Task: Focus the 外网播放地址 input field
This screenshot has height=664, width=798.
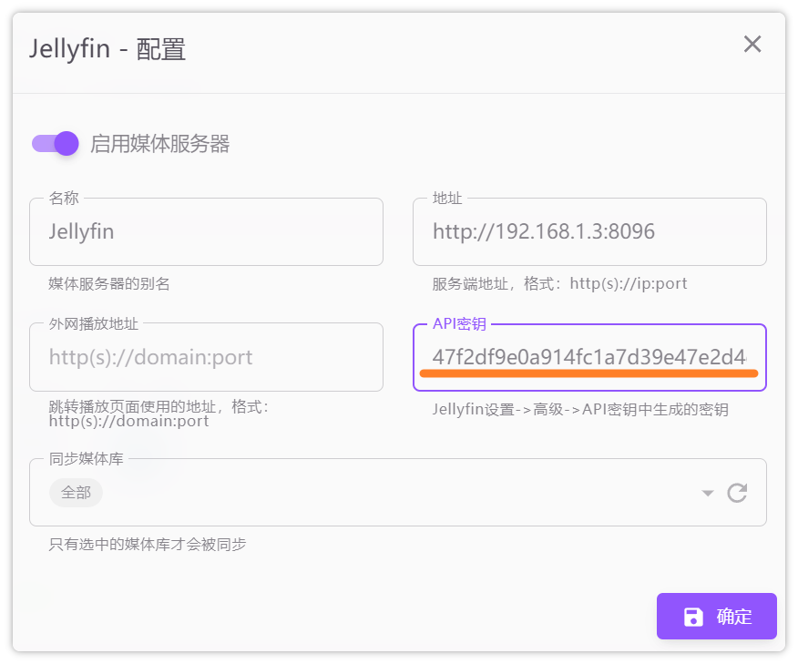Action: pos(206,357)
